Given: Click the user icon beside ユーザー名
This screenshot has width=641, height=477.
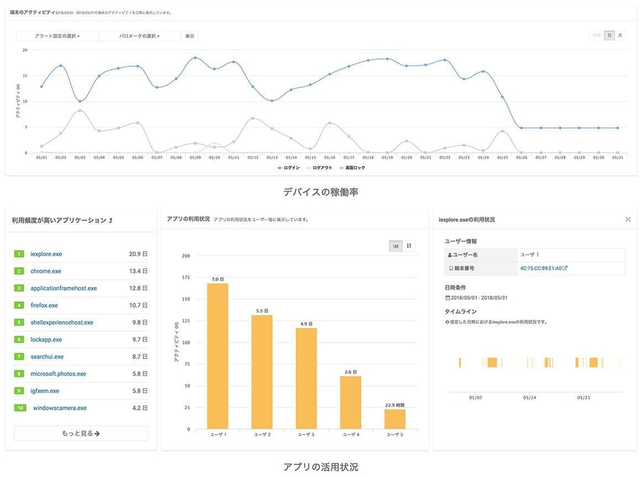Looking at the screenshot, I should [x=450, y=254].
